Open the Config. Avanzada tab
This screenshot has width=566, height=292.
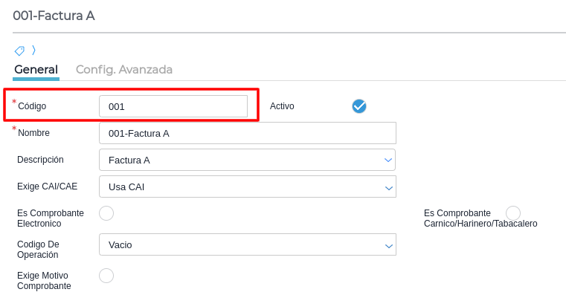124,69
